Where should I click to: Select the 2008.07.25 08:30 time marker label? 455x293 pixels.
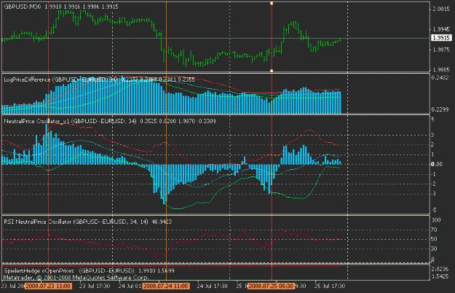pos(271,286)
